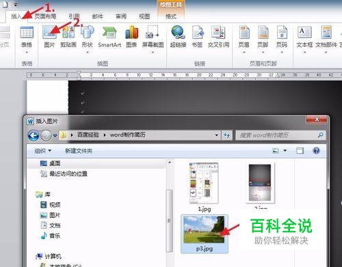Click the Text Box (文本框) icon

tap(304, 32)
